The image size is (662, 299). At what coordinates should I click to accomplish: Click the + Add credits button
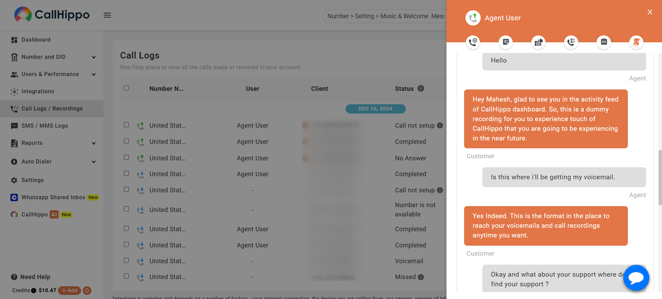pos(70,290)
